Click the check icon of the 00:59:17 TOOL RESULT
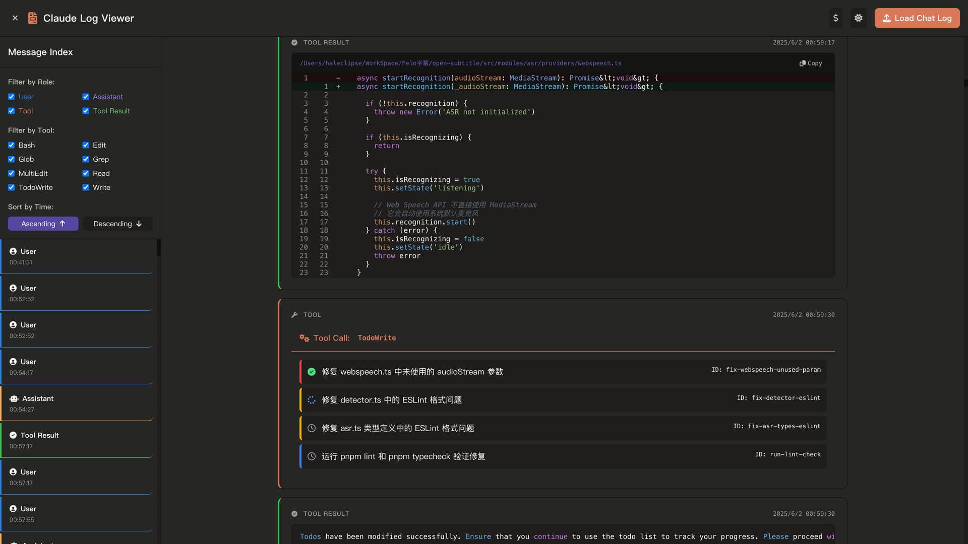 [x=294, y=43]
